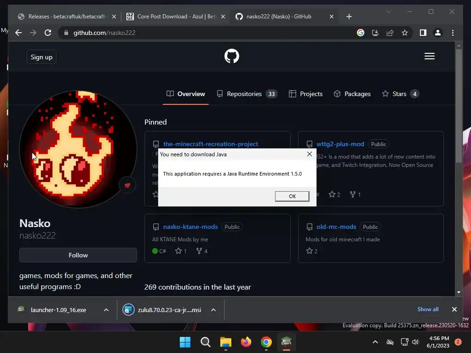This screenshot has height=353, width=471.
Task: Click the address bar URL github.com/nasko222
Action: tap(104, 33)
